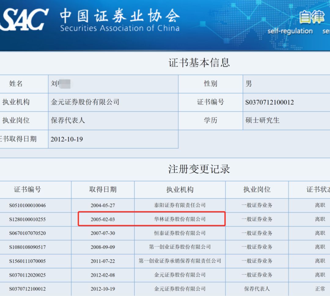
Task: Select 第一创业证券股份有限公司 in the table
Action: 180,247
